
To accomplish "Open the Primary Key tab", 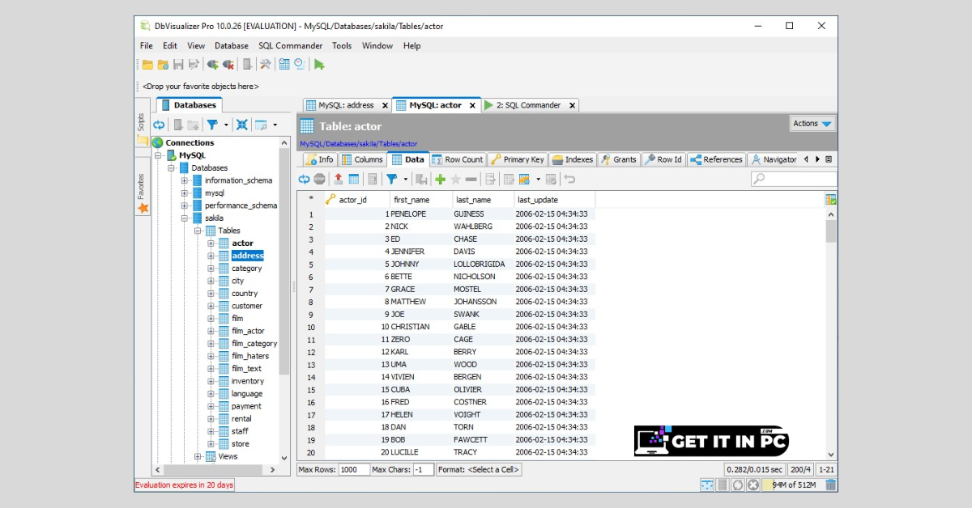I will [x=518, y=159].
